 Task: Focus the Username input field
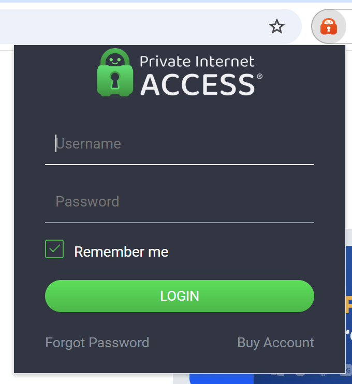[x=179, y=144]
